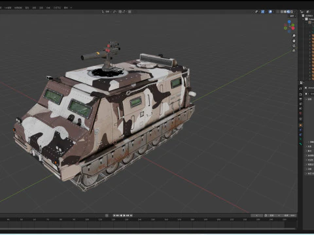Open the transform pivot point menu
The width and height of the screenshot is (314, 235).
click(115, 12)
